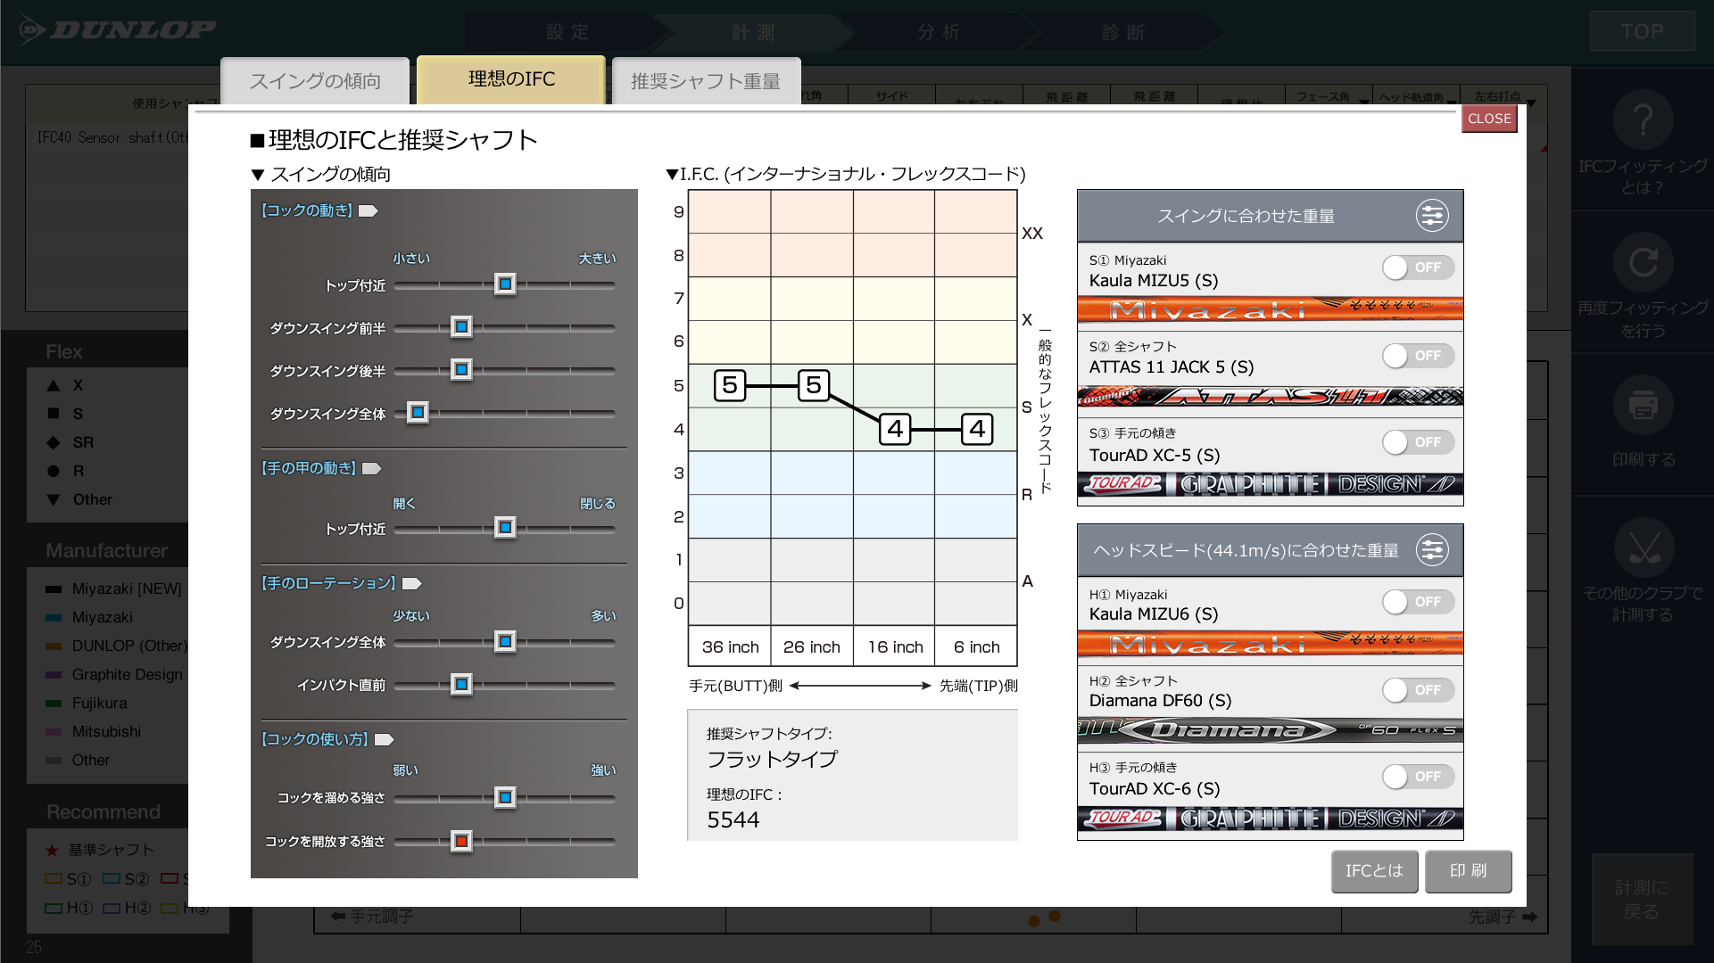
Task: Open the フェース角 column dropdown arrow
Action: click(1363, 103)
